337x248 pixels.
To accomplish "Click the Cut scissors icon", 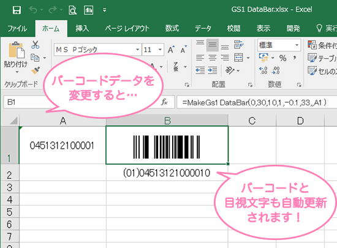I will pyautogui.click(x=36, y=45).
